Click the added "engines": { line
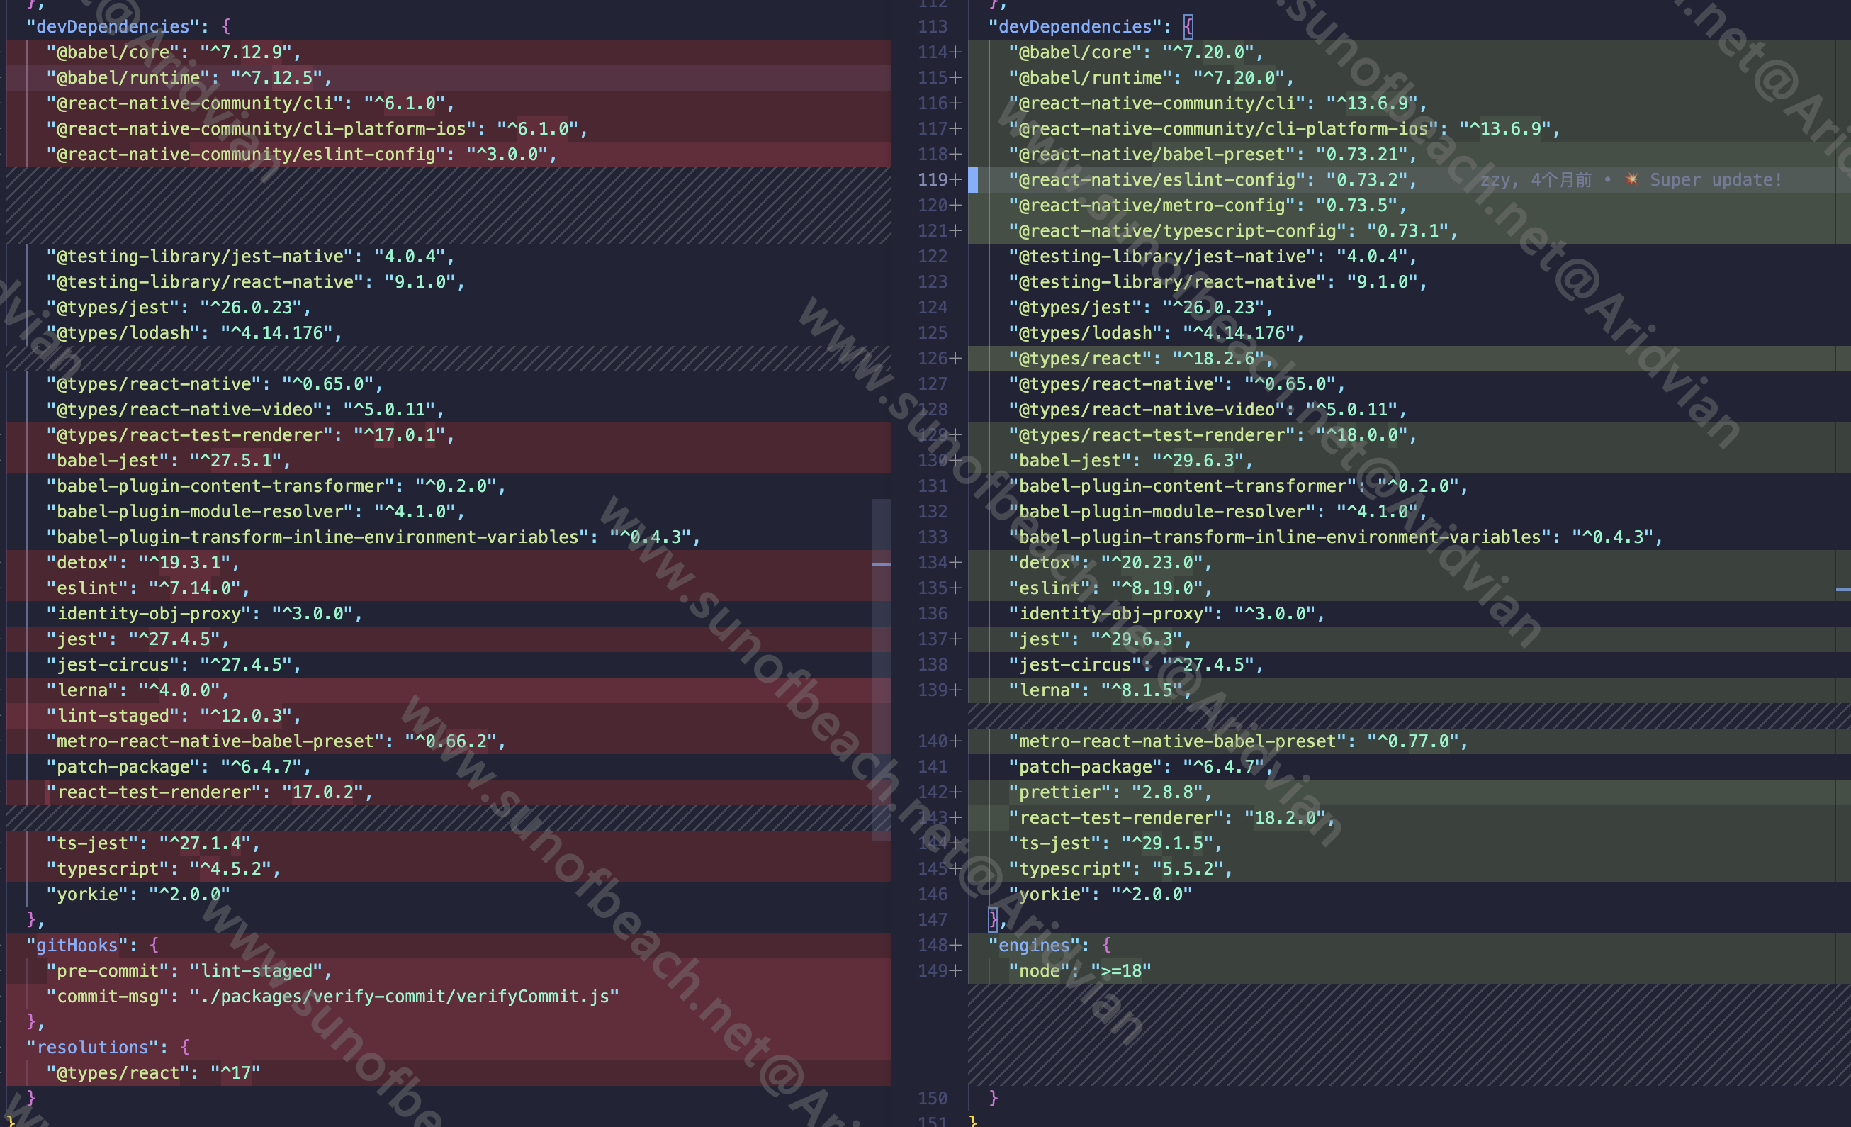This screenshot has width=1851, height=1127. coord(1410,945)
